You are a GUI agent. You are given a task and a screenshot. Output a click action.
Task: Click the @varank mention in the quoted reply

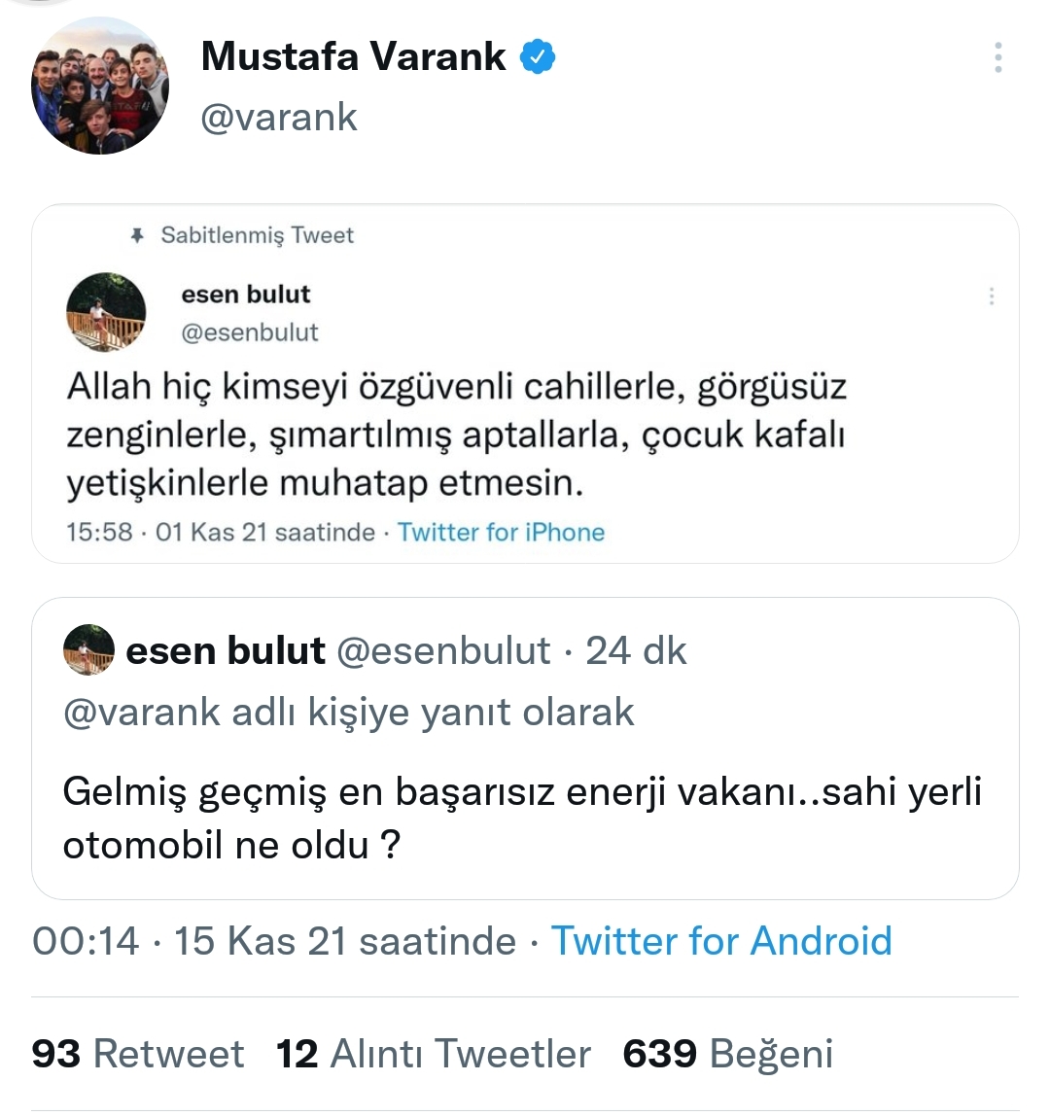pos(142,713)
